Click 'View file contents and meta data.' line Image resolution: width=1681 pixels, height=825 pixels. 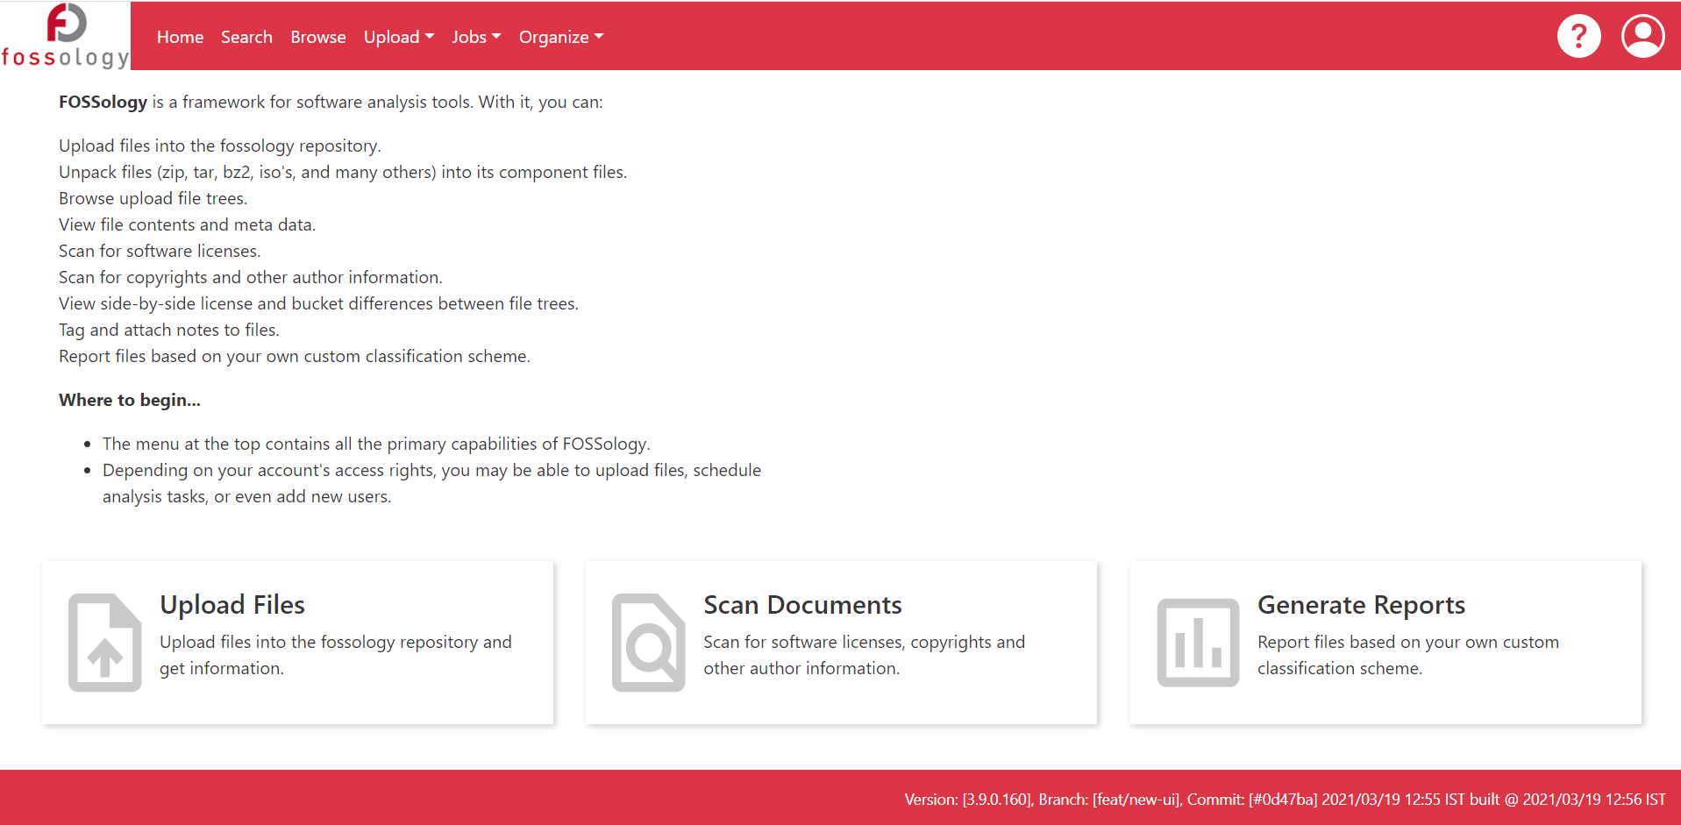(x=187, y=224)
